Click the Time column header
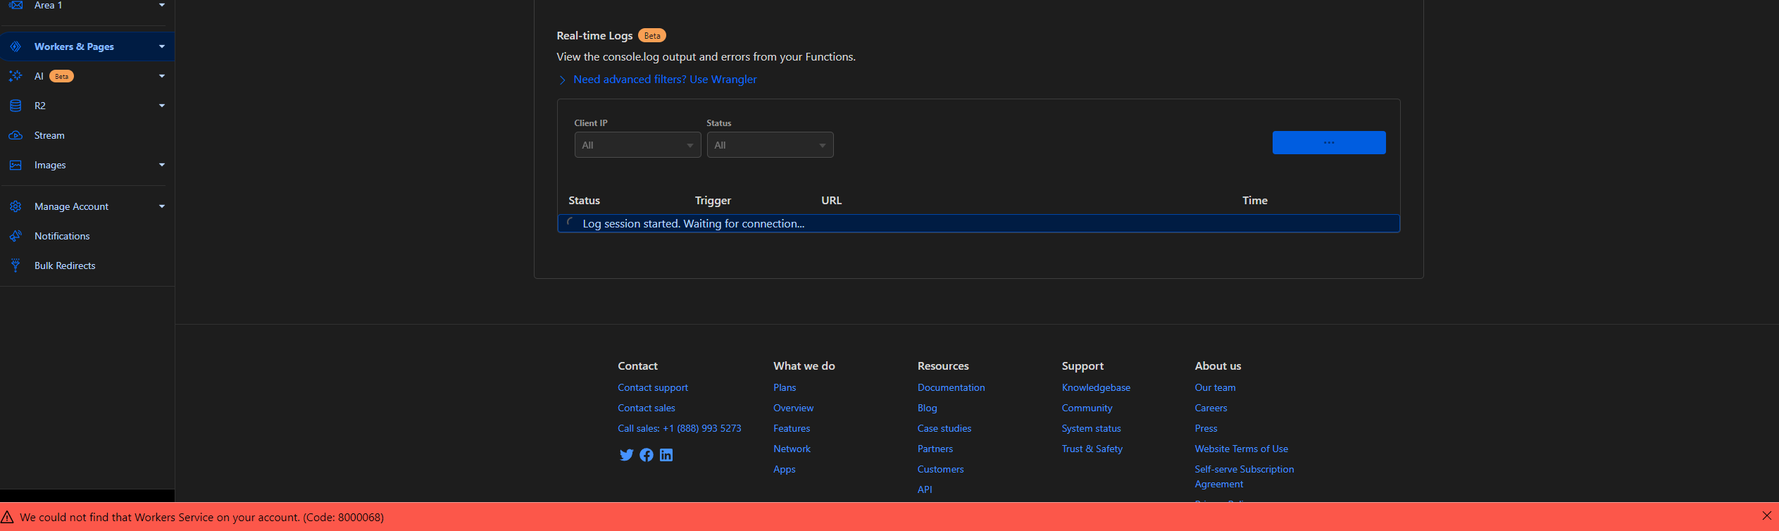The image size is (1779, 531). pos(1254,200)
